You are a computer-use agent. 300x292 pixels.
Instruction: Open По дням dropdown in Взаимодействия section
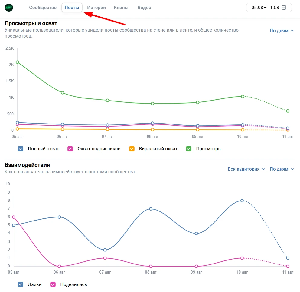tap(282, 169)
